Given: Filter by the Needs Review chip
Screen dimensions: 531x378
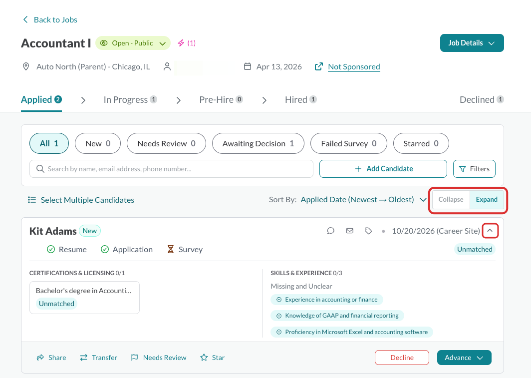Looking at the screenshot, I should coord(166,143).
